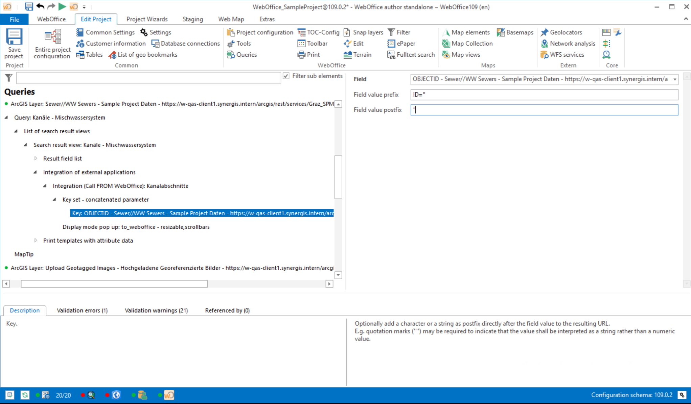Viewport: 691px width, 404px height.
Task: Open the List of geo bookmarks
Action: (x=143, y=54)
